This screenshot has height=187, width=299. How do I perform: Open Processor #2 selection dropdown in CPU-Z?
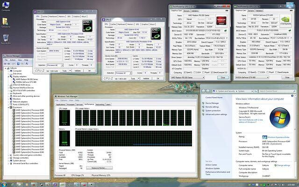[55, 65]
